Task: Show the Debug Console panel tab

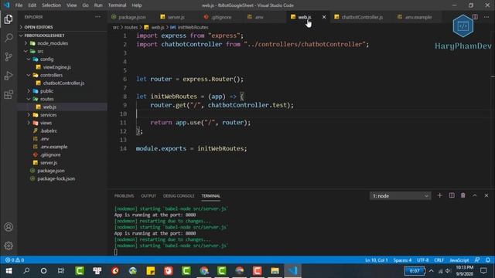Action: [x=179, y=195]
